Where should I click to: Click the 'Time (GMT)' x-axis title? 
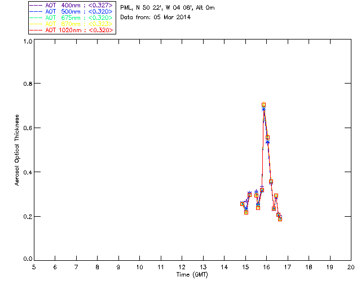tap(192, 275)
